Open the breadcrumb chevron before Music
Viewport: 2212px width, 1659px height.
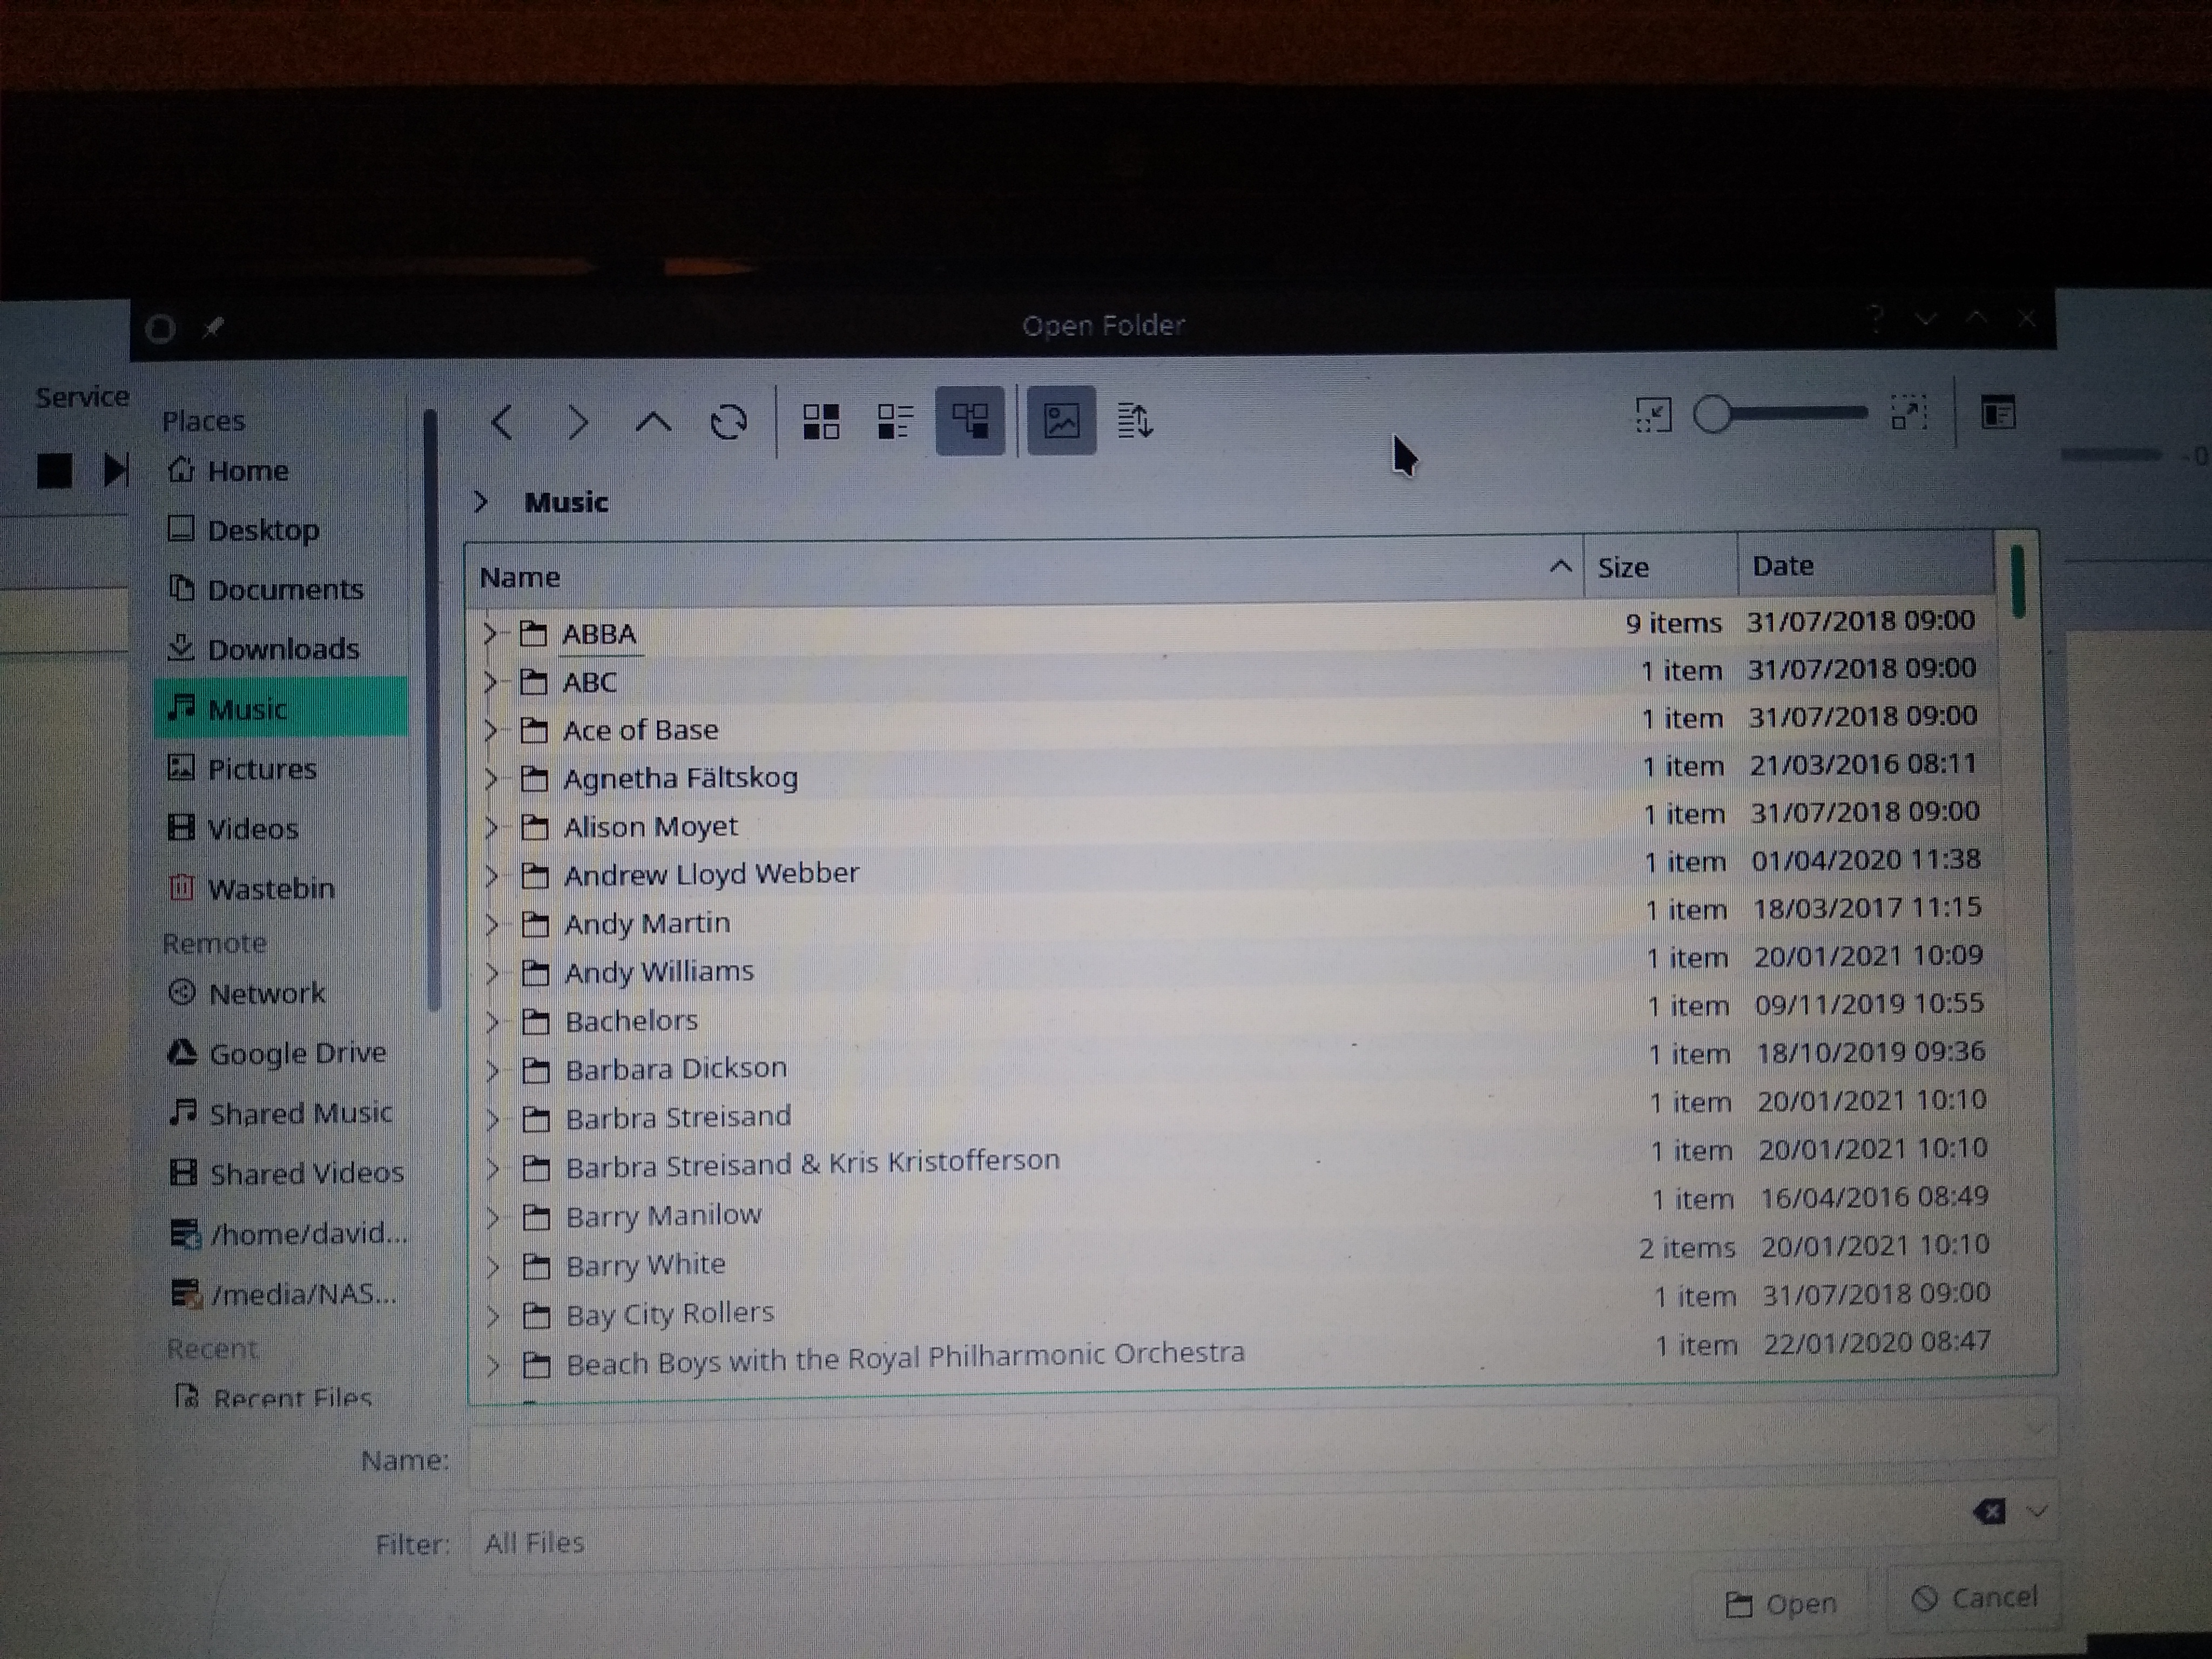481,501
